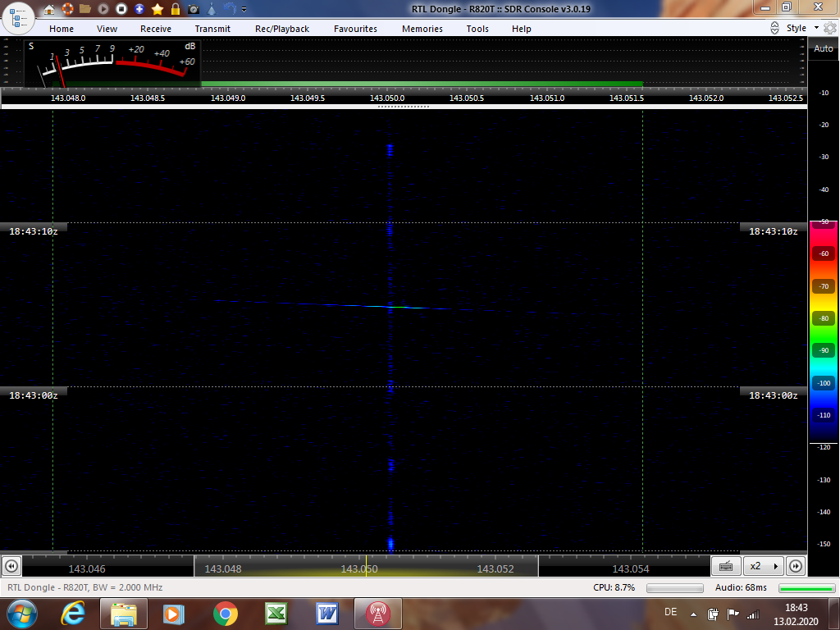The image size is (840, 630).
Task: Expand the quick access toolbar dropdown
Action: 244,10
